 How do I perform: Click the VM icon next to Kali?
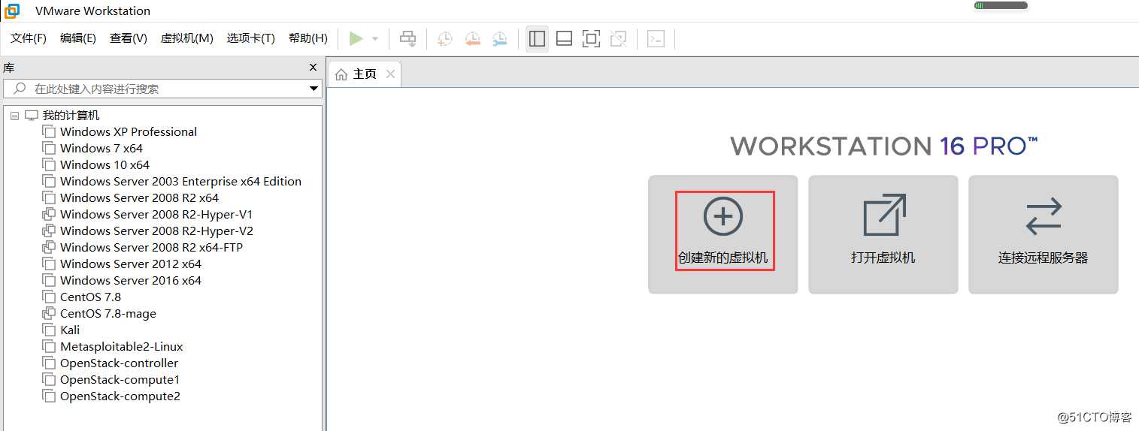[49, 330]
